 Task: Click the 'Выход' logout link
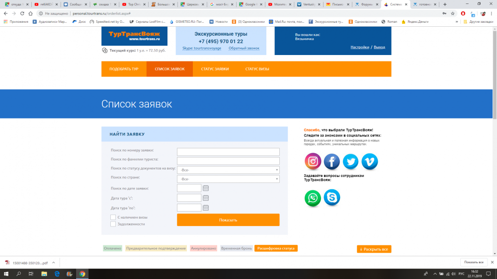(x=379, y=47)
